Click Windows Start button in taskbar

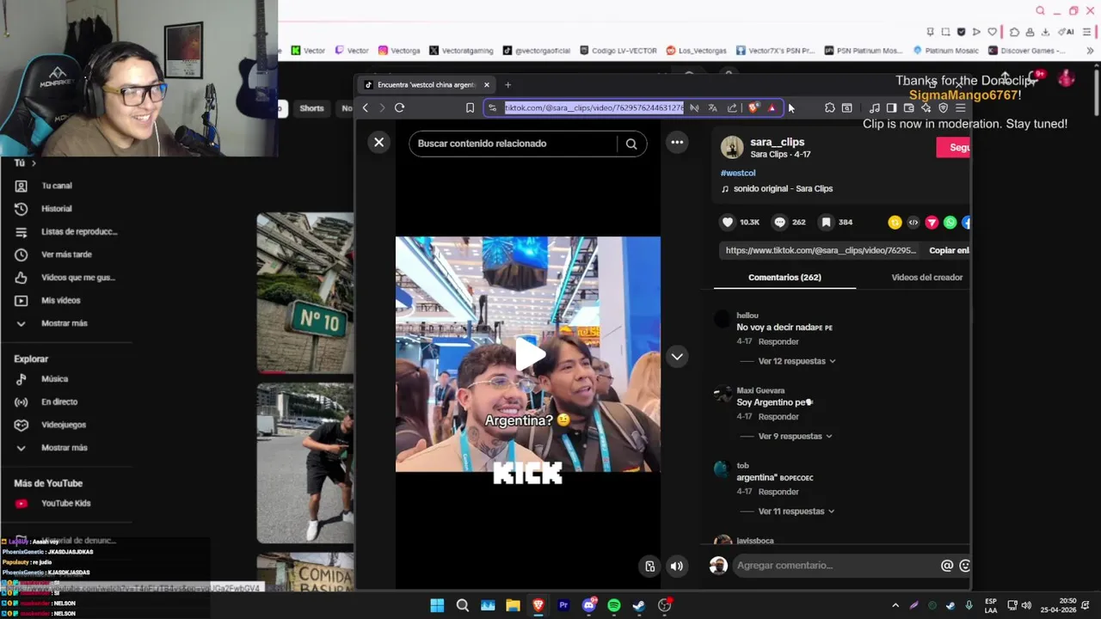437,605
